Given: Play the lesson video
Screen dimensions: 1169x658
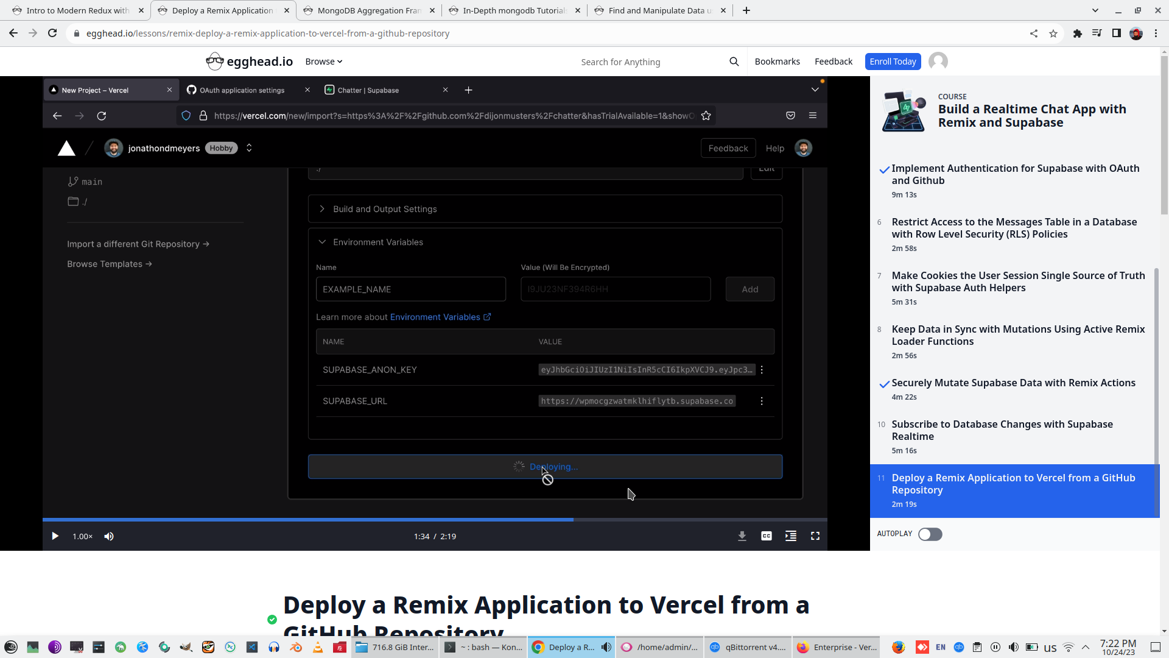Looking at the screenshot, I should click(55, 536).
